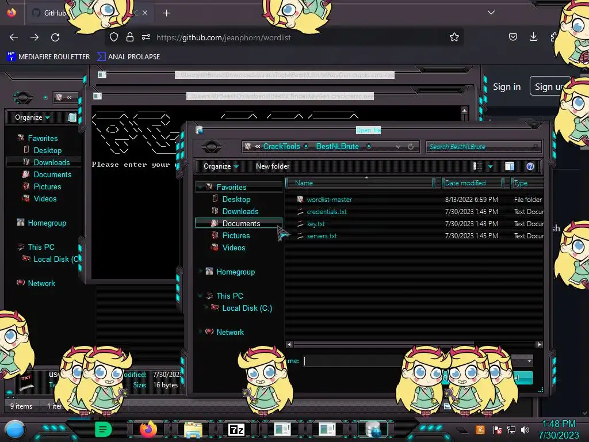Select servers.txt file
This screenshot has width=589, height=442.
322,235
